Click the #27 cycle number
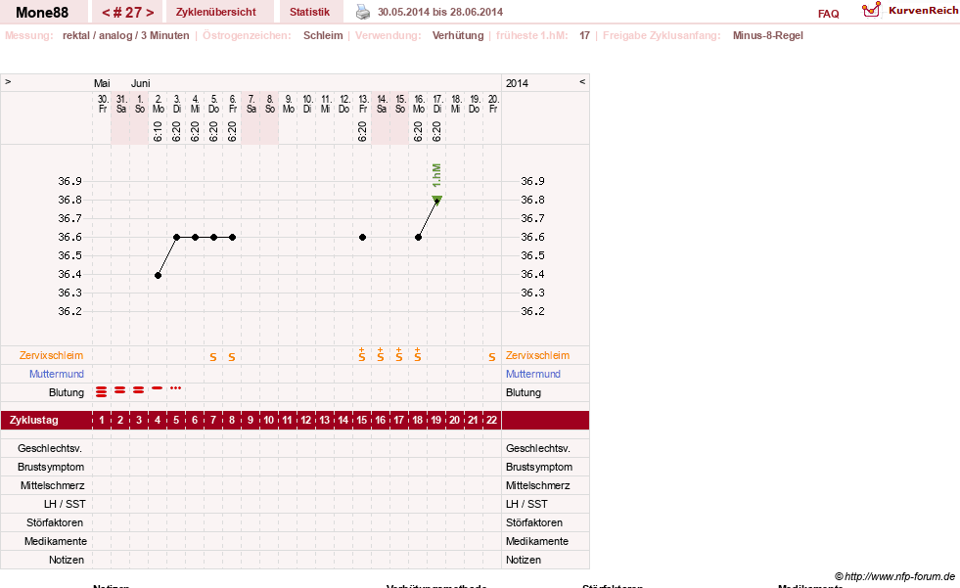960x588 pixels. [x=127, y=13]
